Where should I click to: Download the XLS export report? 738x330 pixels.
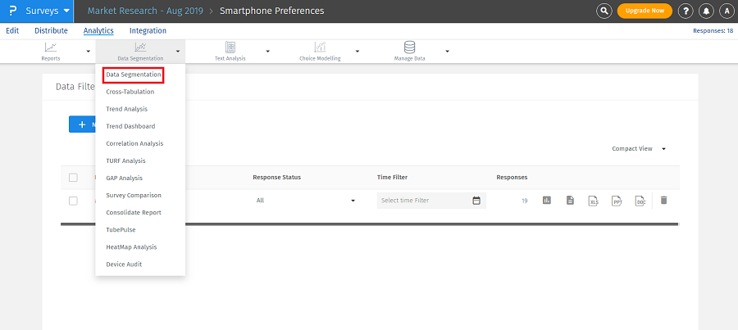(593, 201)
